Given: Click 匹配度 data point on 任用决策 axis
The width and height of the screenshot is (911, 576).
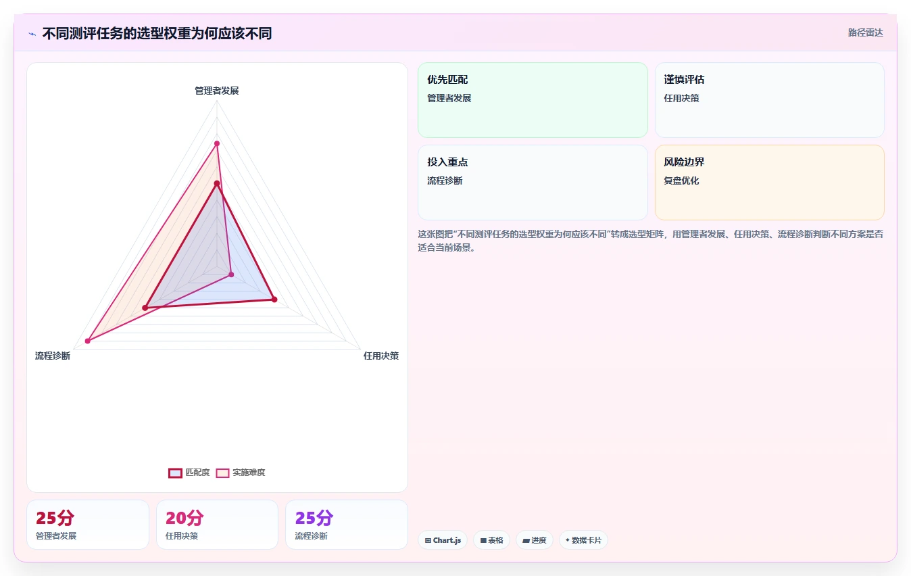Looking at the screenshot, I should point(274,299).
